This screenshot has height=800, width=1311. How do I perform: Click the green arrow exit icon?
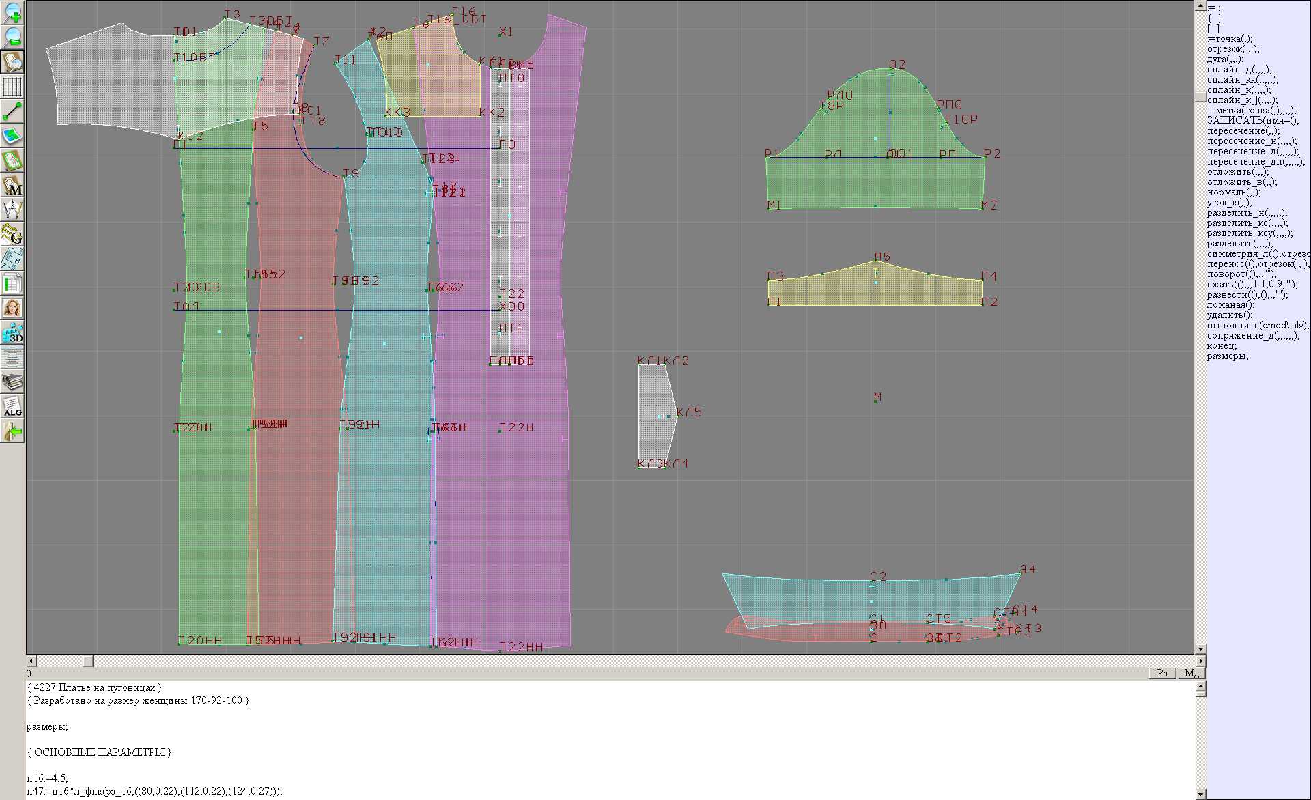(x=12, y=431)
